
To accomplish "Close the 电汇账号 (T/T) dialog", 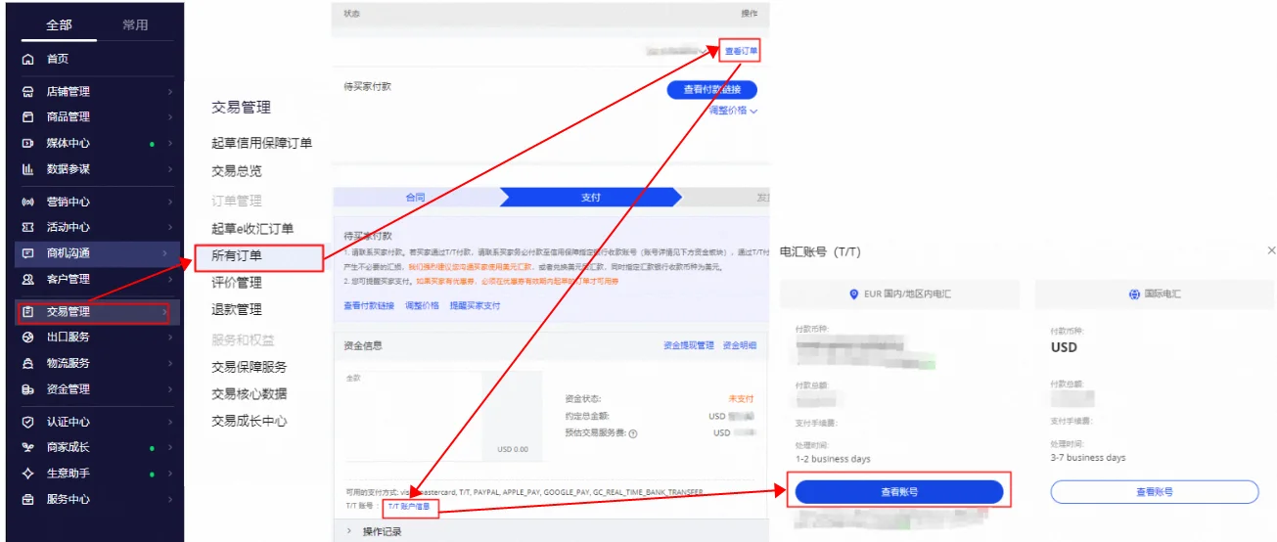I will [1270, 251].
